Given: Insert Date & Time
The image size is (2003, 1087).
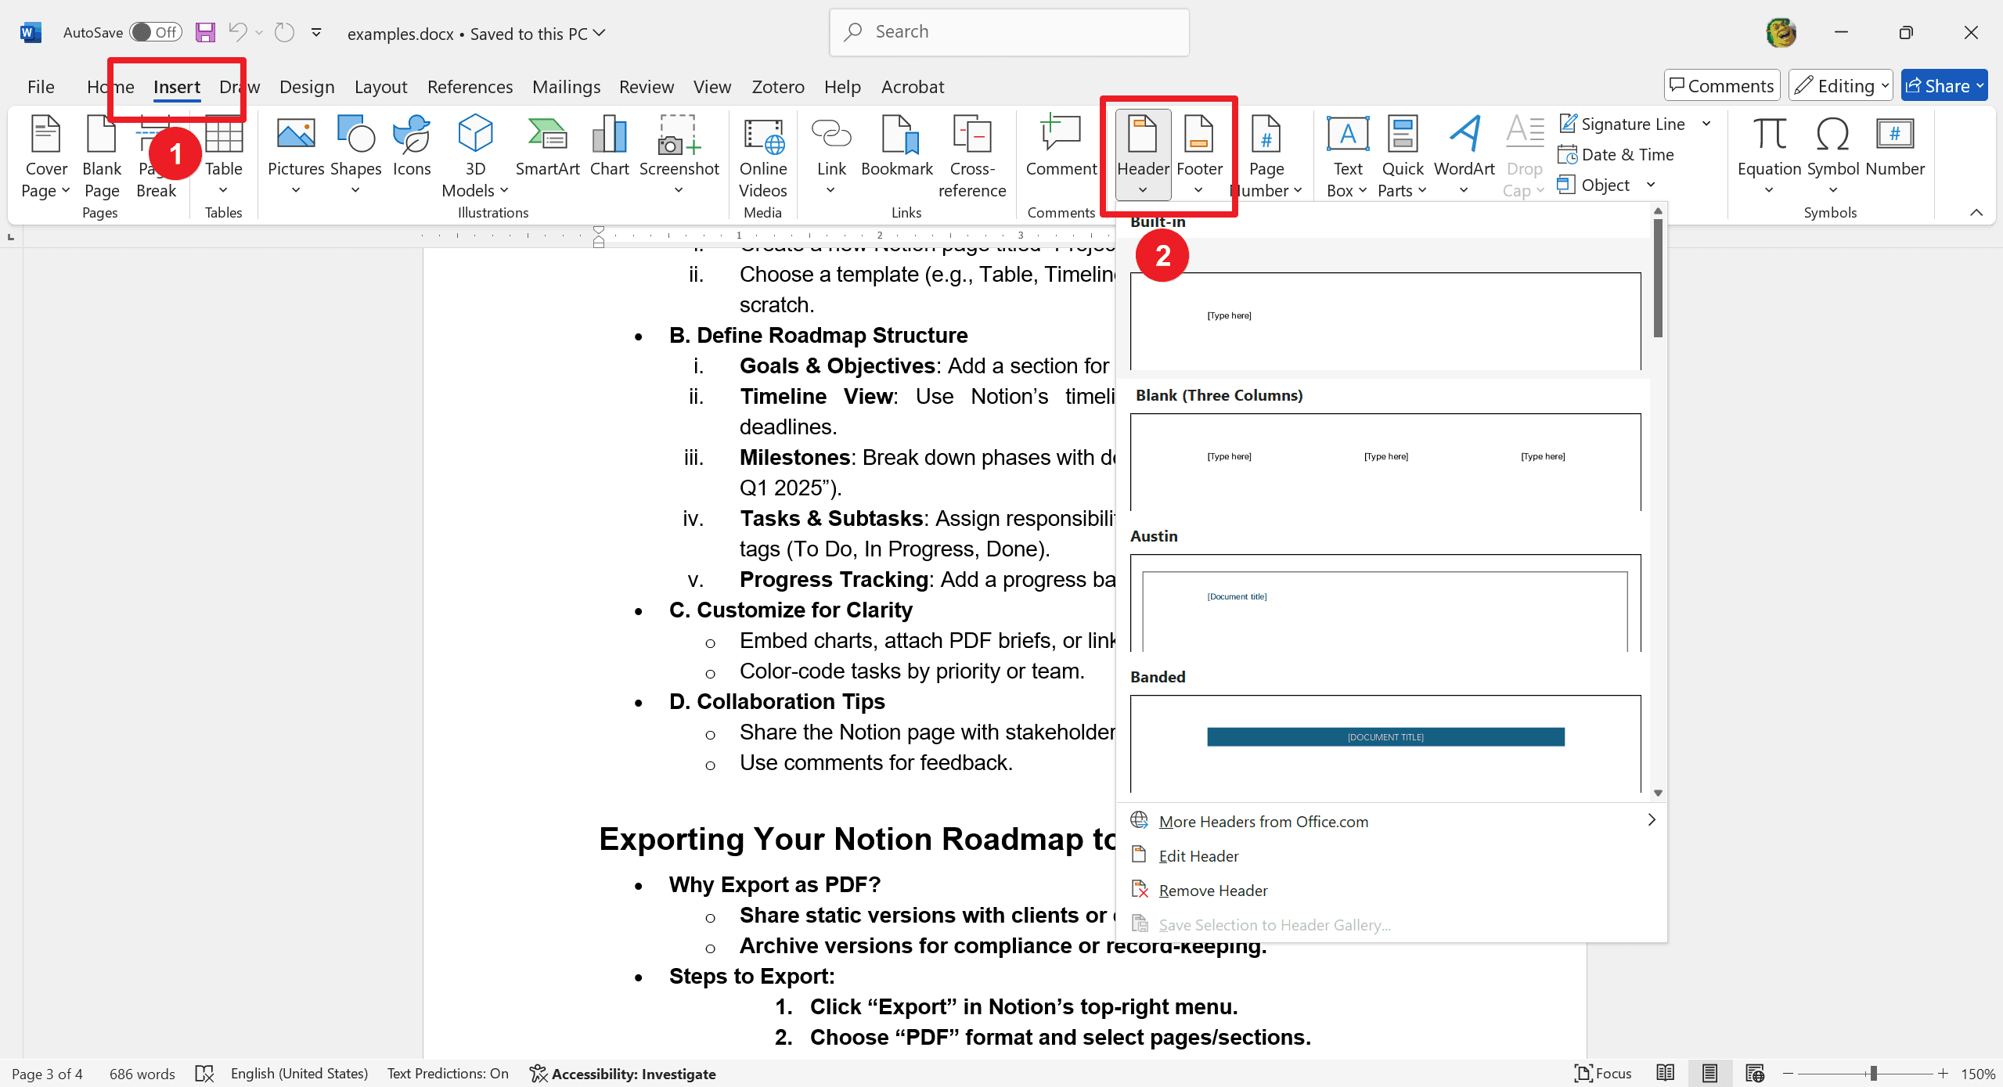Looking at the screenshot, I should pyautogui.click(x=1616, y=155).
